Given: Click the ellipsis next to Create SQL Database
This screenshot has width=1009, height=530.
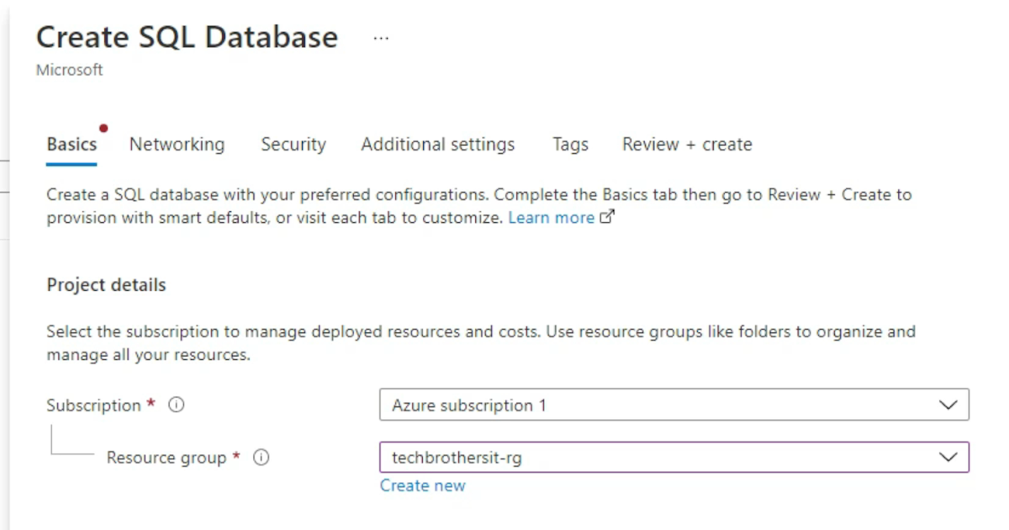Looking at the screenshot, I should pyautogui.click(x=381, y=36).
